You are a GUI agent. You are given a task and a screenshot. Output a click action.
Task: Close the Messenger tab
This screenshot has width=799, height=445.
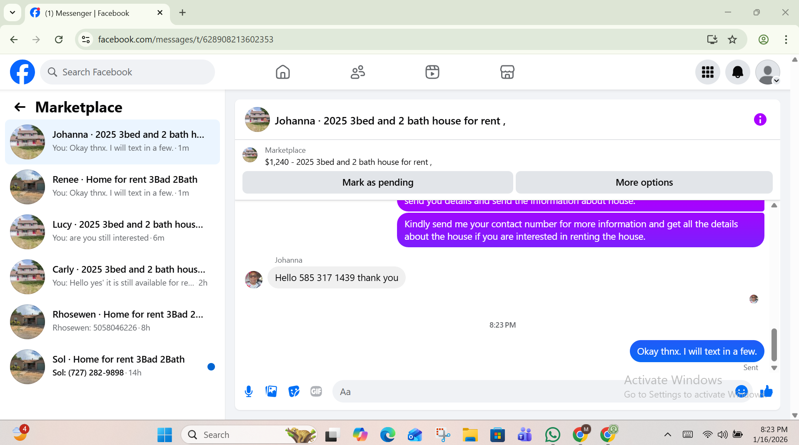click(160, 13)
